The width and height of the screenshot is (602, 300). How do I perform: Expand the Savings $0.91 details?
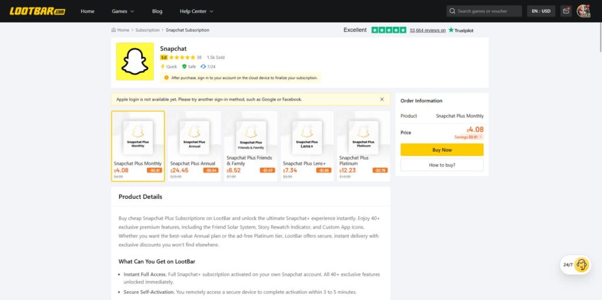click(469, 136)
